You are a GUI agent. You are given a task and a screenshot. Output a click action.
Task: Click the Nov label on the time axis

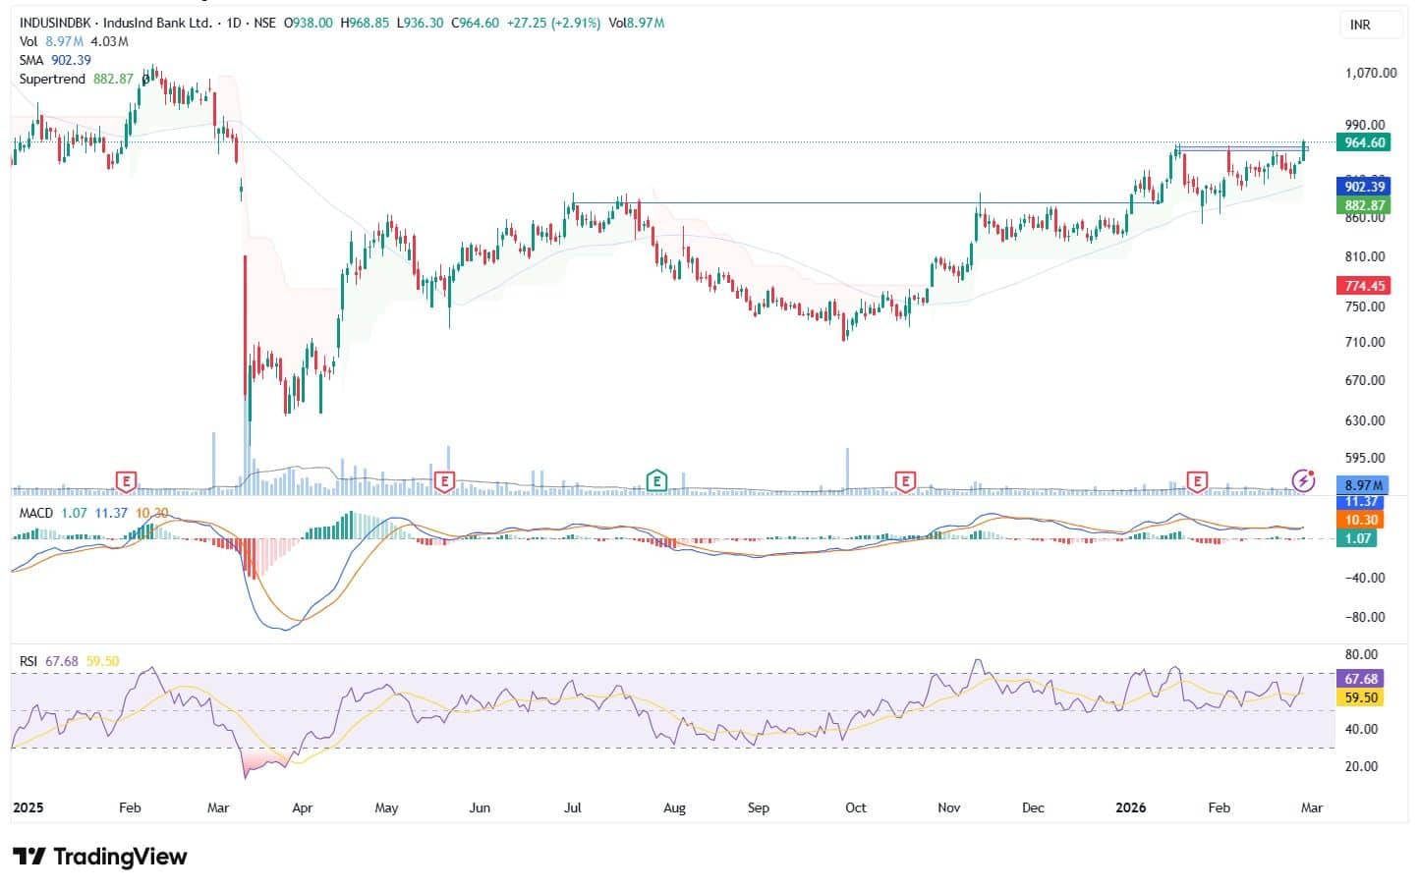[x=948, y=807]
